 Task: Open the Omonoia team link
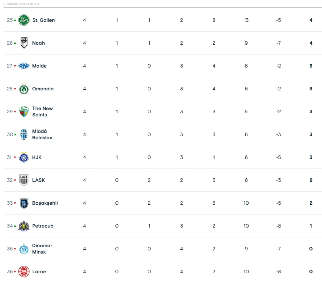tap(43, 89)
